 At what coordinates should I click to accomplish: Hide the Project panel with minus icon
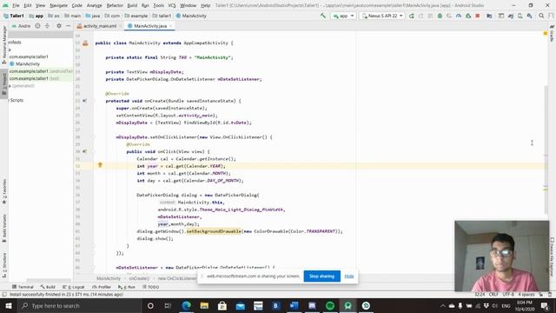click(68, 26)
